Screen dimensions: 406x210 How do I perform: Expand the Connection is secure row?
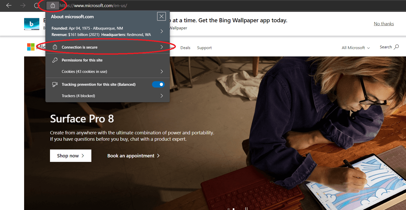[x=161, y=47]
